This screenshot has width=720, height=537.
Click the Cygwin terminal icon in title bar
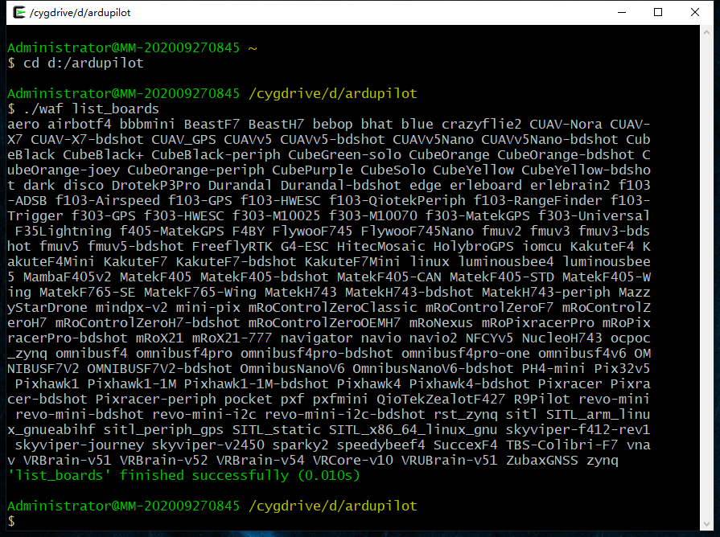pyautogui.click(x=19, y=12)
